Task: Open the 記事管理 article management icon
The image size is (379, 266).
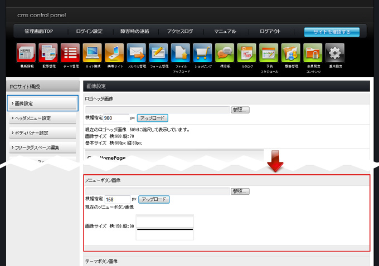Action: [x=48, y=53]
